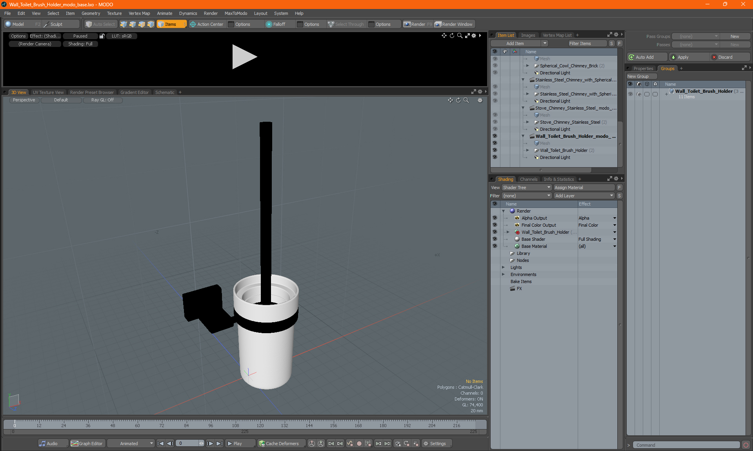753x451 pixels.
Task: Click the record keyframe circle icon
Action: (359, 444)
